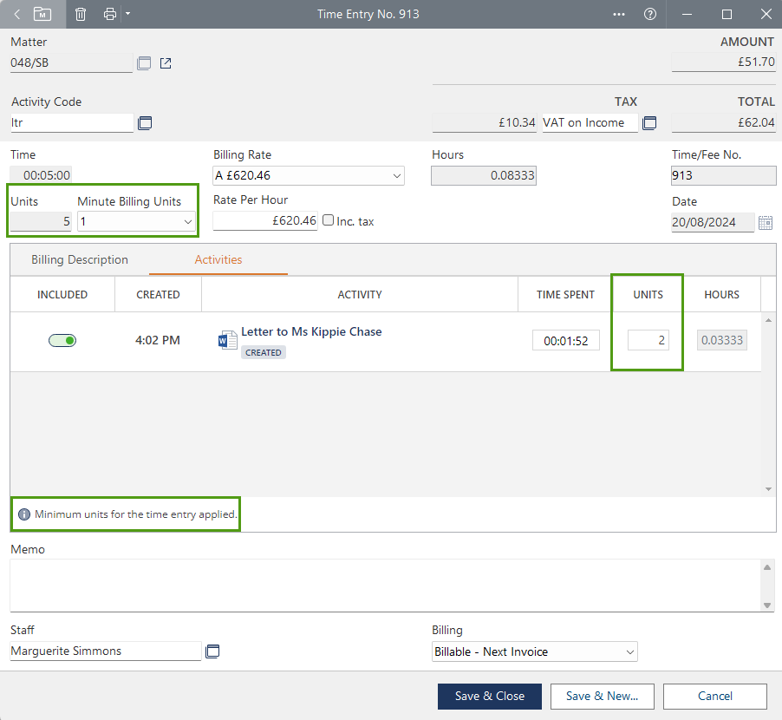782x720 pixels.
Task: Click the printer icon
Action: pyautogui.click(x=109, y=14)
